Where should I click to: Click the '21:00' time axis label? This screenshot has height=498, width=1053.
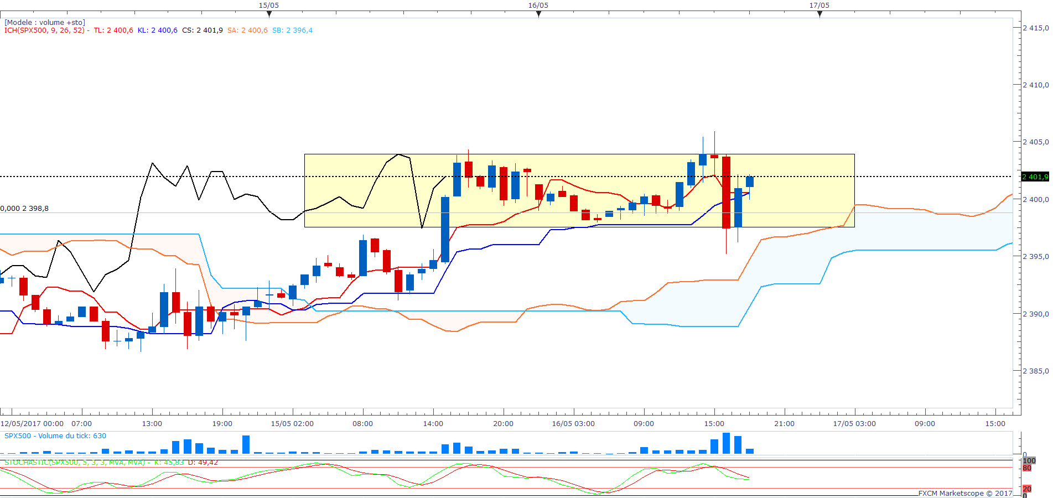[x=784, y=424]
